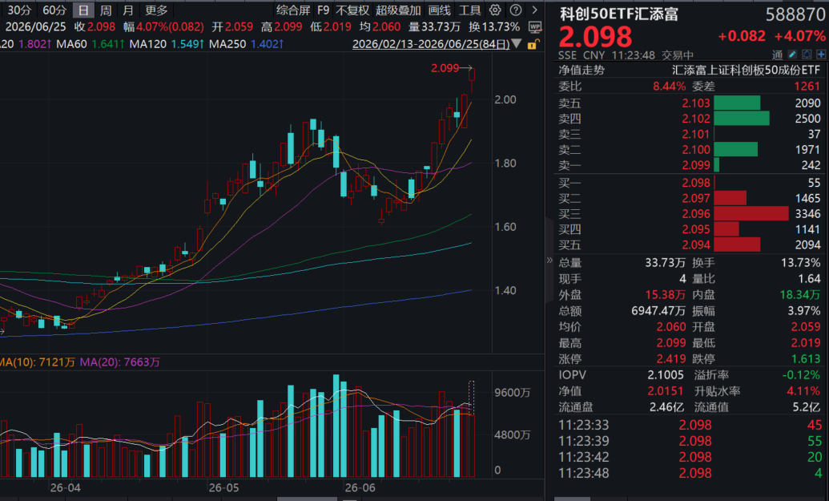Click 内盘 value 18.34万

pos(800,295)
